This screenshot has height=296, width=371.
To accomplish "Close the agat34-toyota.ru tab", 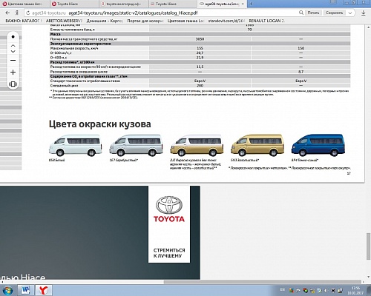I will (x=243, y=4).
